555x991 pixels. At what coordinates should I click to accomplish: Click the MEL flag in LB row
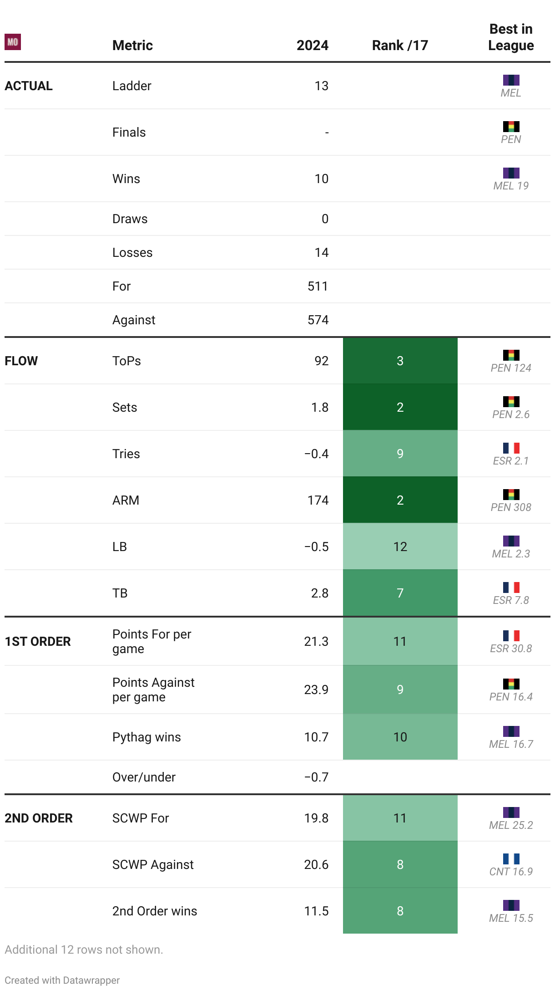tap(511, 541)
